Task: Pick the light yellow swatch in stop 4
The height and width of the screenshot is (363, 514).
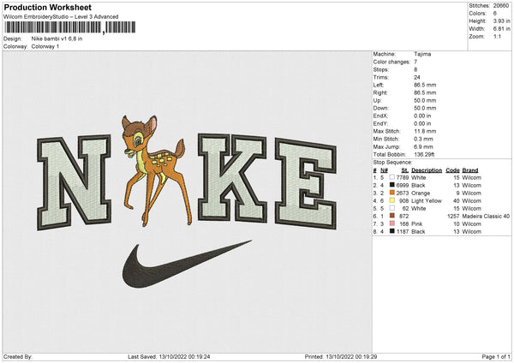Action: (x=391, y=200)
